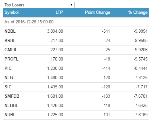
Task: Click the As of 2016-12-26 timestamp row
Action: [x=76, y=22]
